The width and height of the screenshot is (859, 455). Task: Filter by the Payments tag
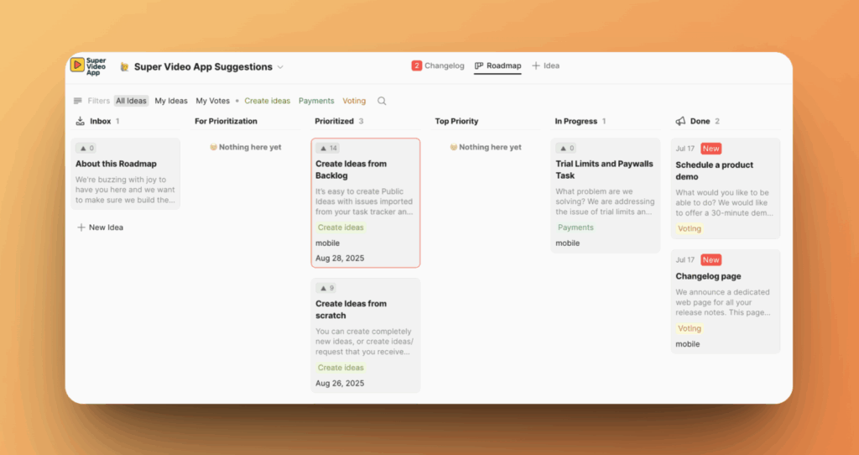point(316,101)
